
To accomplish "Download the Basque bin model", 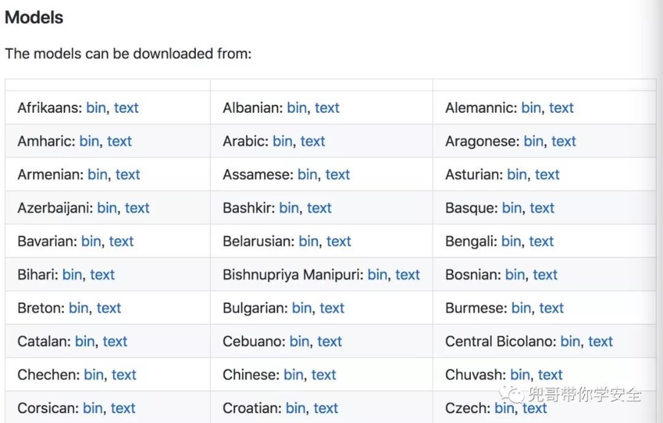I will (511, 208).
